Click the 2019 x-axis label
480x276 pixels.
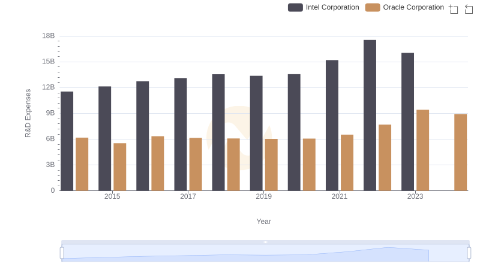(263, 196)
